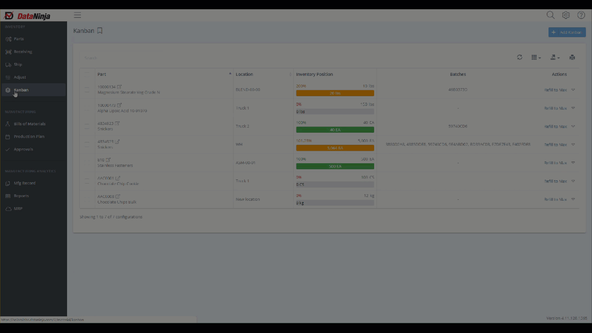Open part 10000473 via its external link icon

coord(119,105)
